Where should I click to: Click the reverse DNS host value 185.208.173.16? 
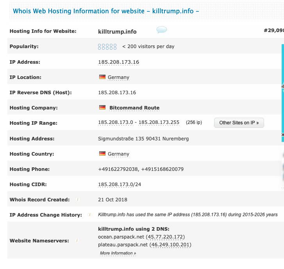(x=117, y=92)
